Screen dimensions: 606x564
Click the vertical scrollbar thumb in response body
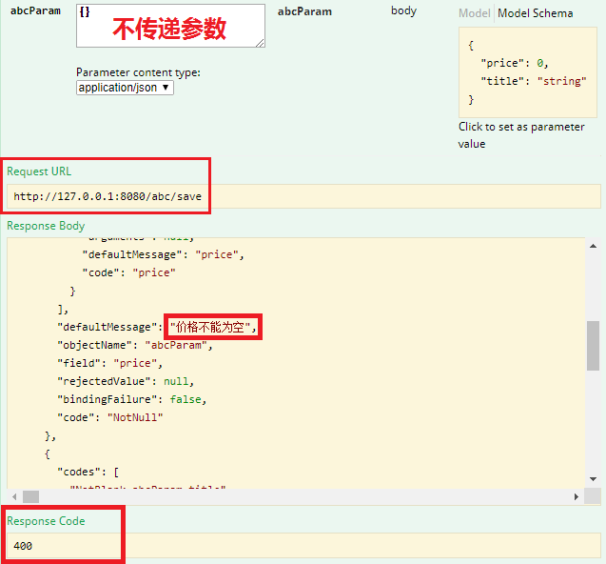pos(593,346)
